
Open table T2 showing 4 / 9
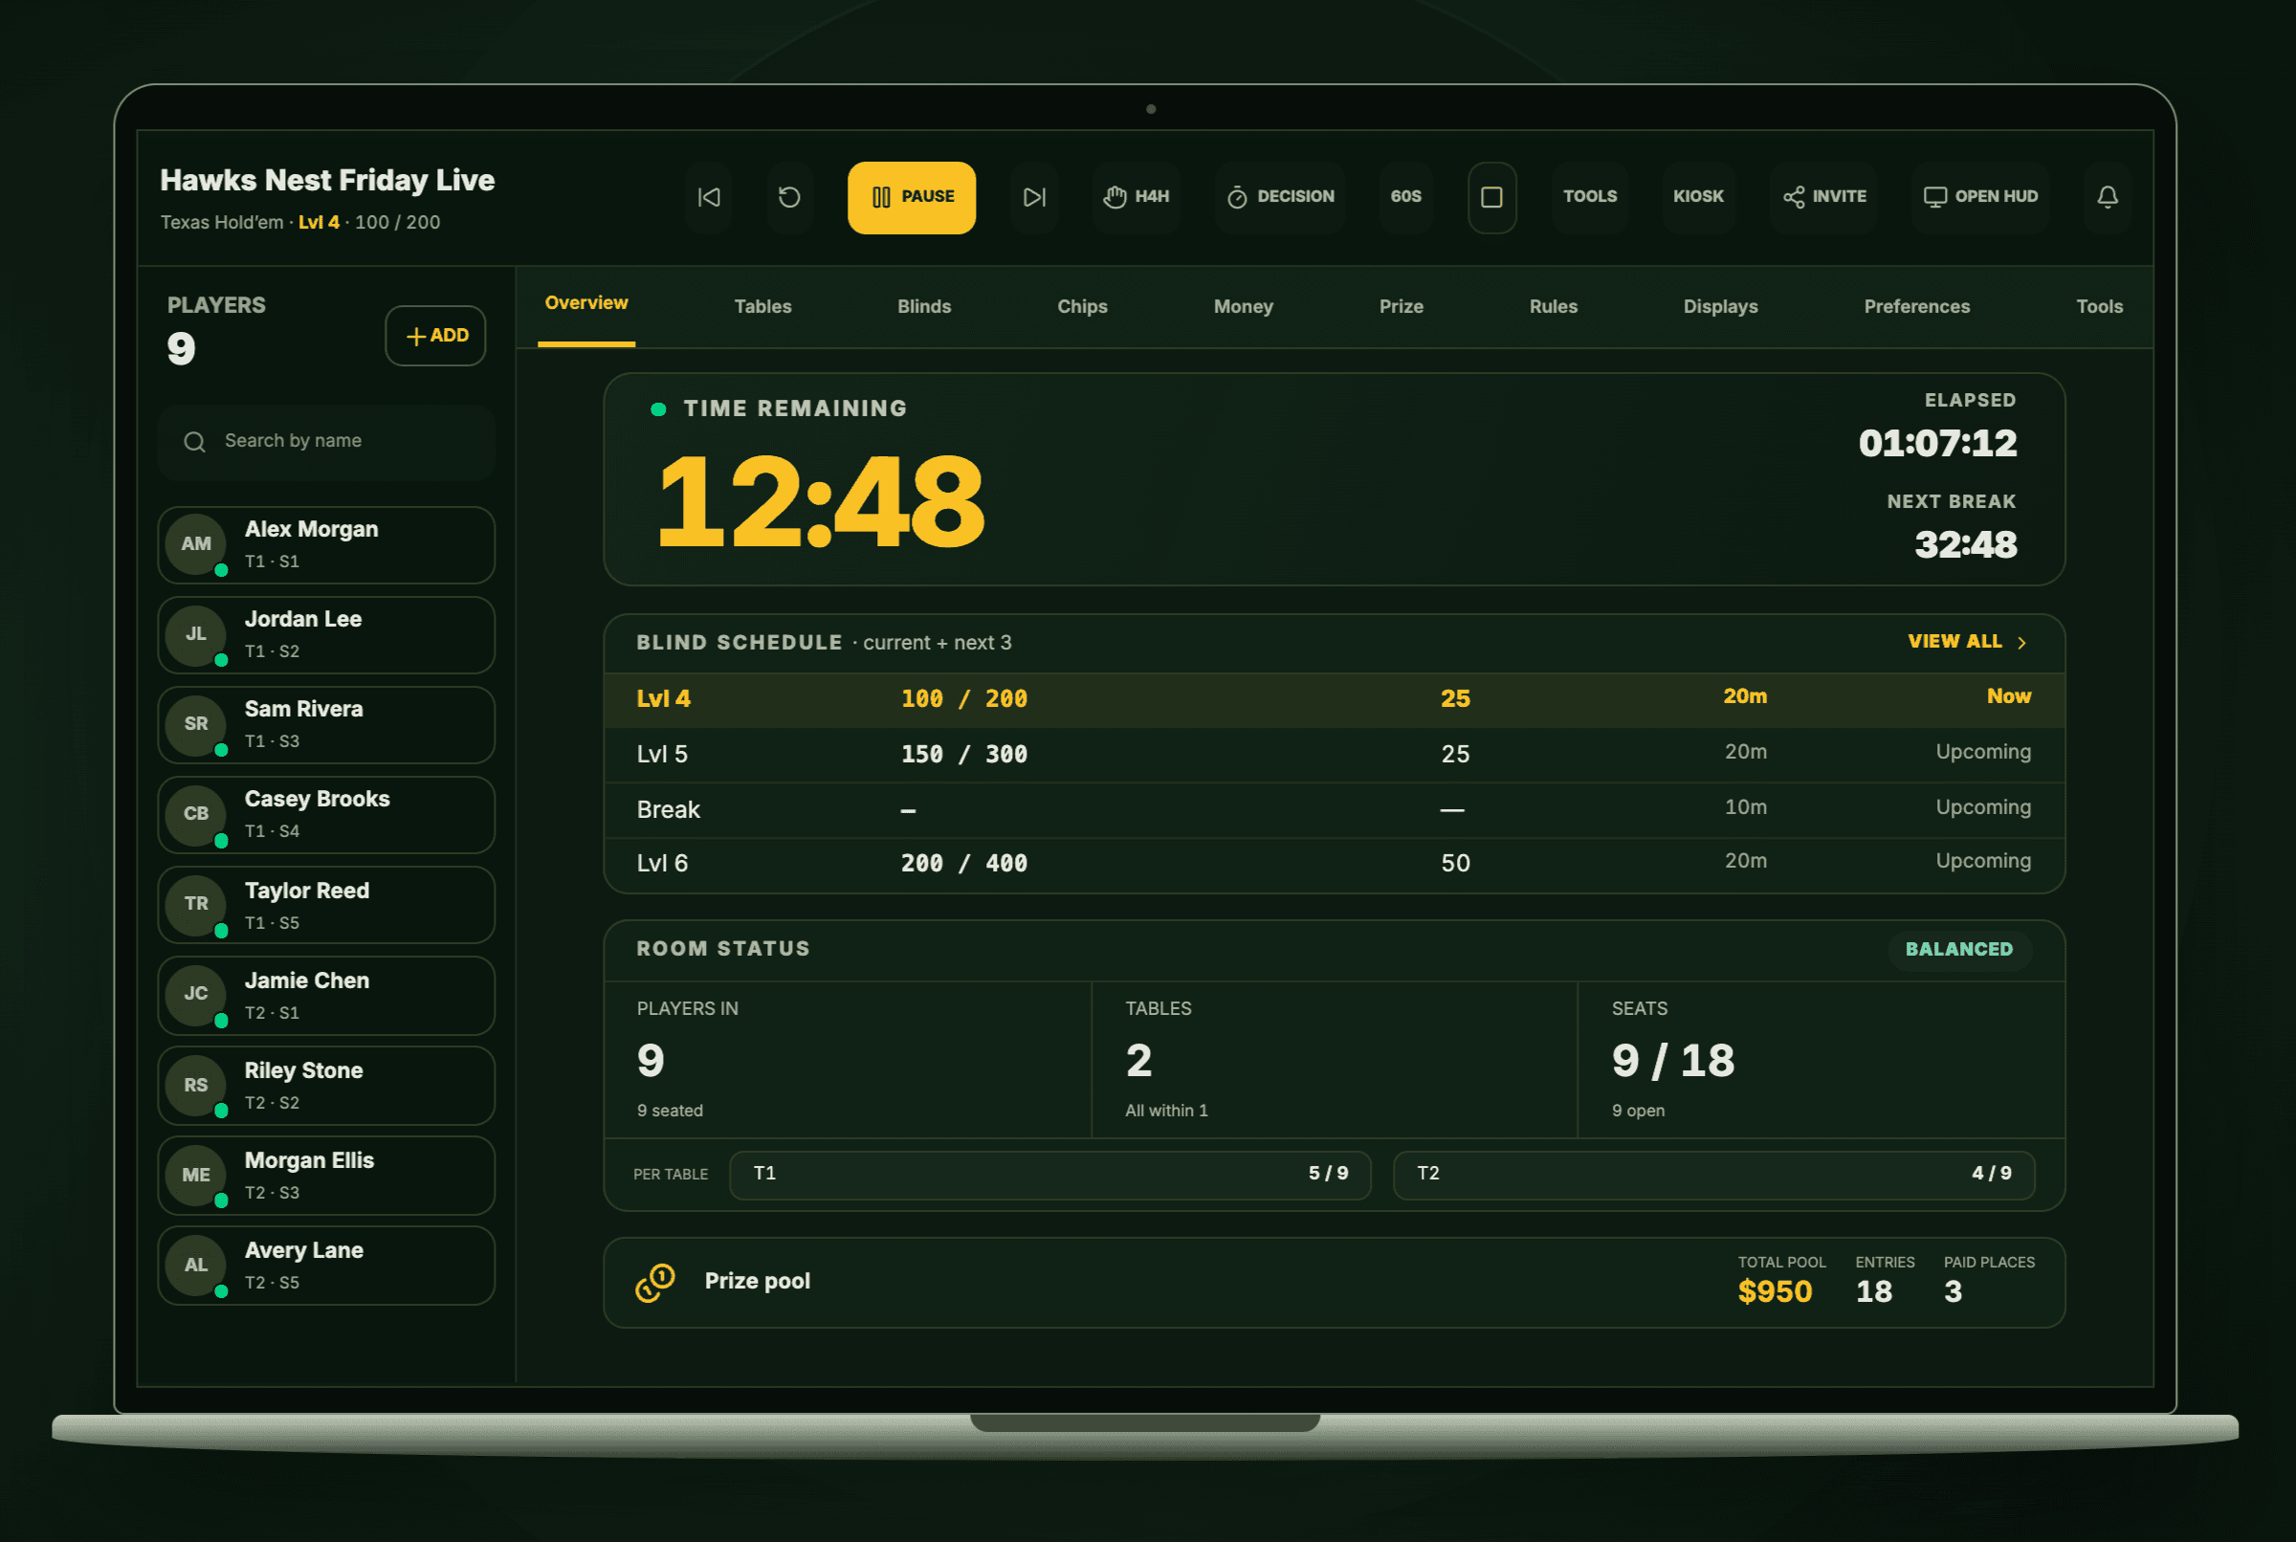[1714, 1176]
